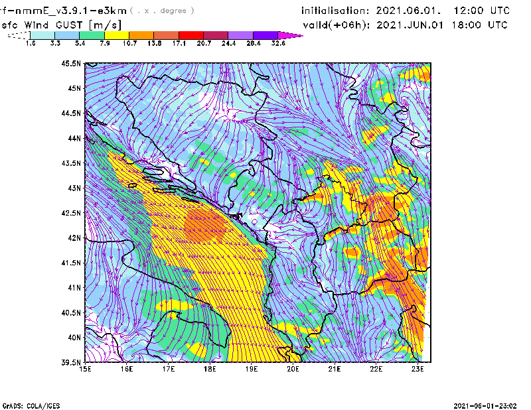Click the model name text with e3km
Image resolution: width=531 pixels, height=410 pixels.
click(63, 11)
